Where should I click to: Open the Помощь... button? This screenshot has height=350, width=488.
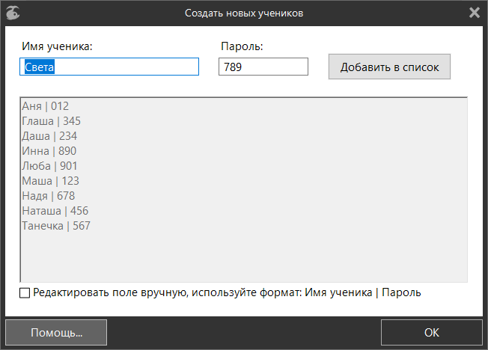(56, 332)
